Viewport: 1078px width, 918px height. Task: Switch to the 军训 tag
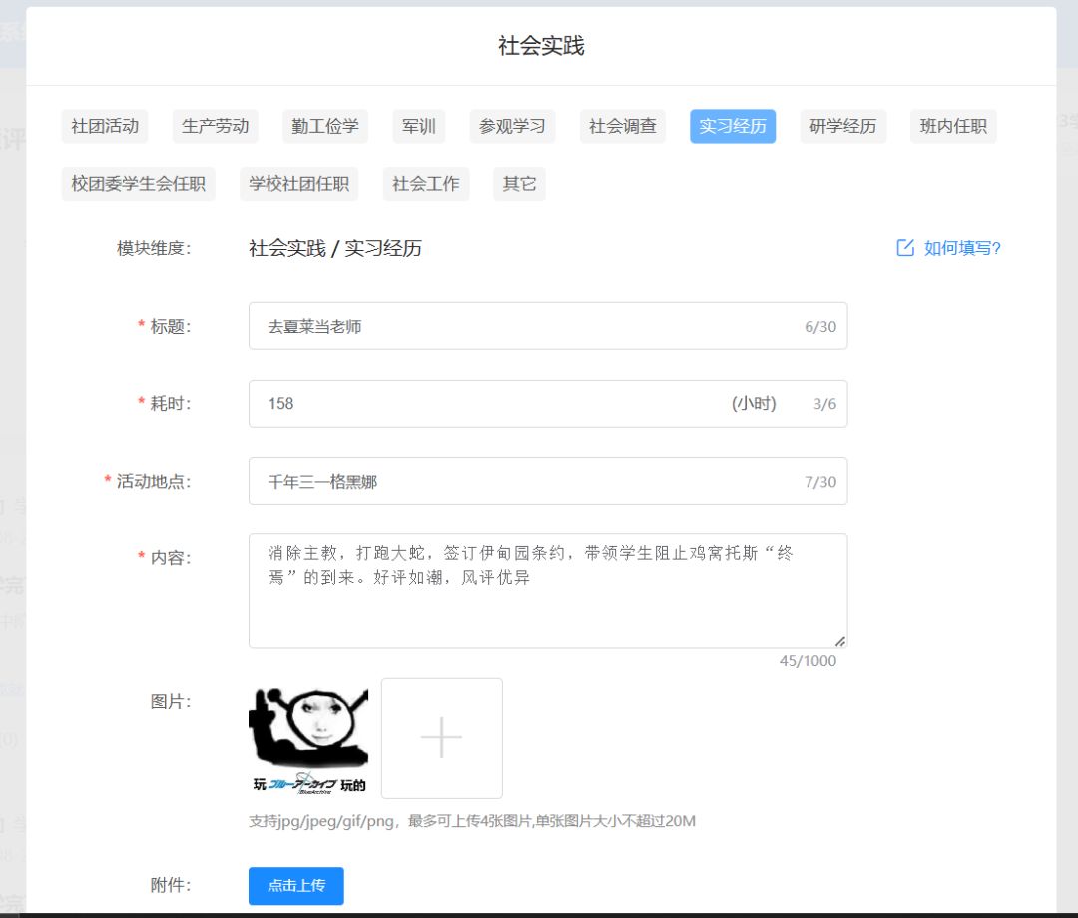tap(418, 127)
